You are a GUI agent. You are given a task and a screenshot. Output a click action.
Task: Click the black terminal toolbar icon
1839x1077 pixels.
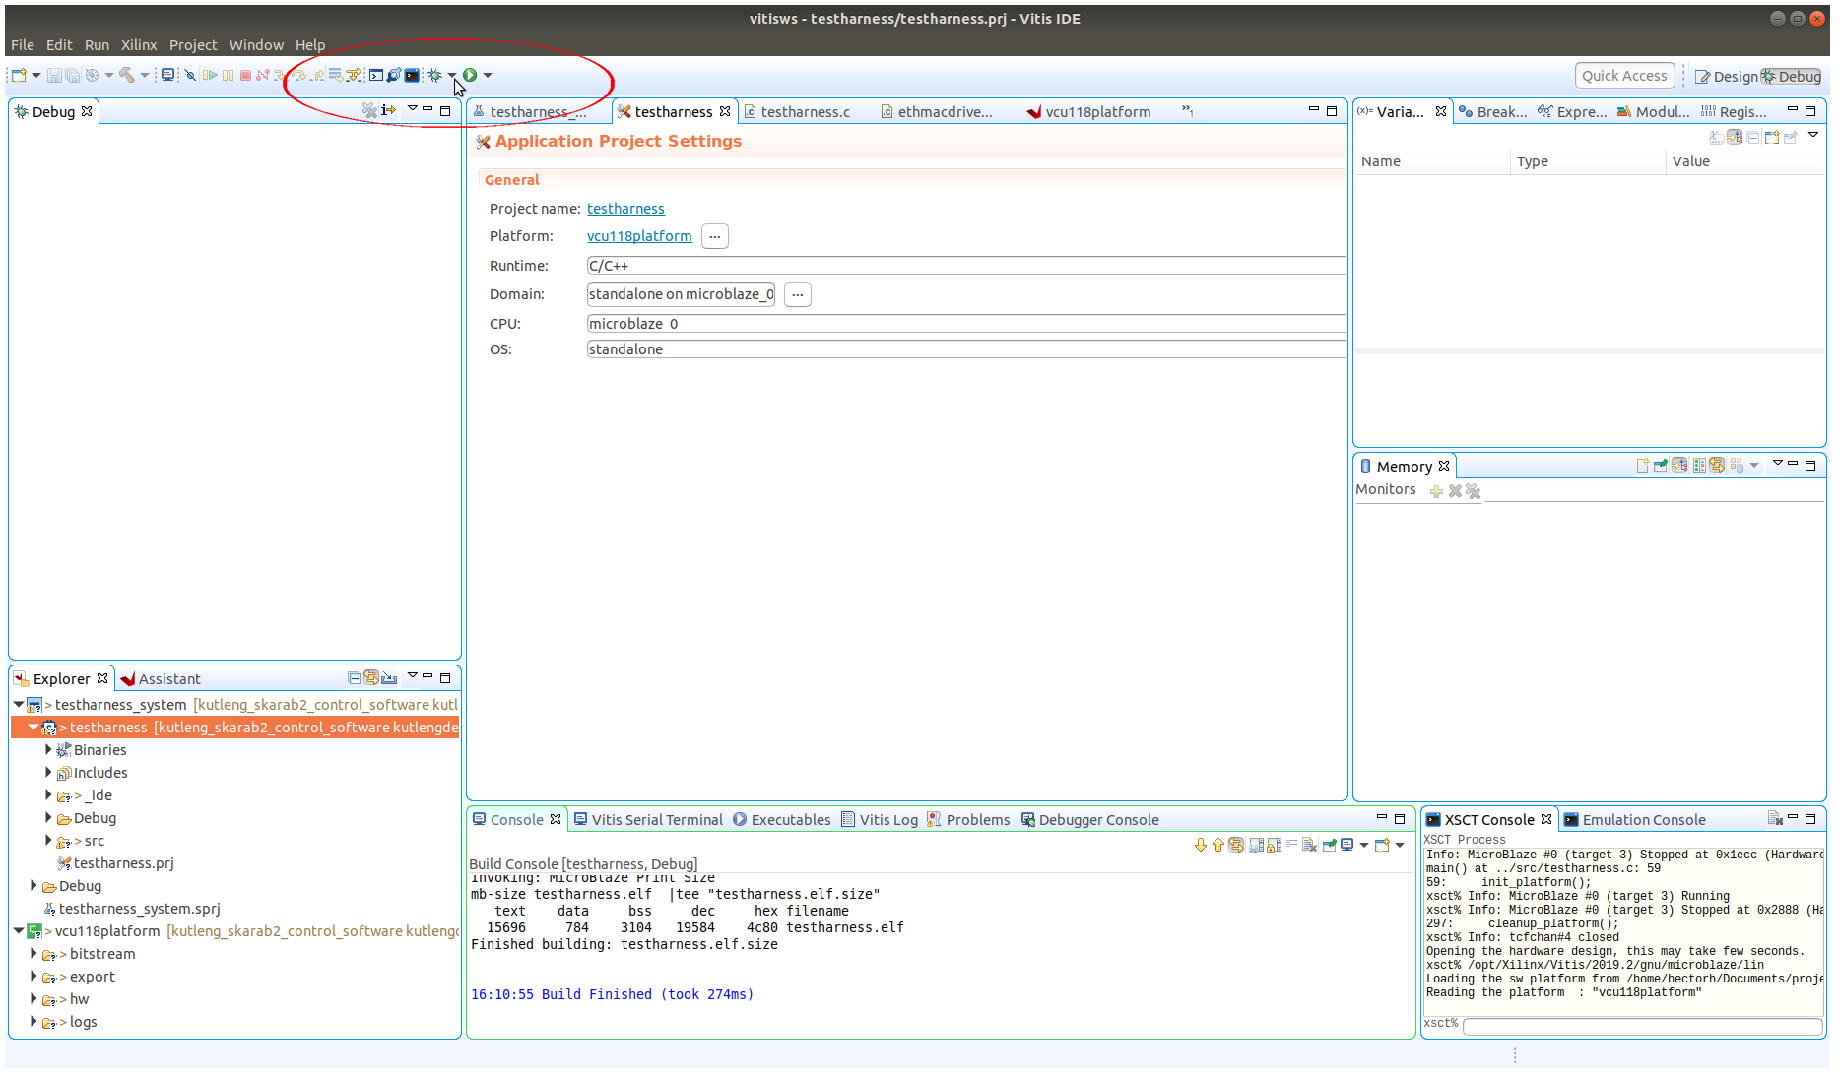point(412,75)
